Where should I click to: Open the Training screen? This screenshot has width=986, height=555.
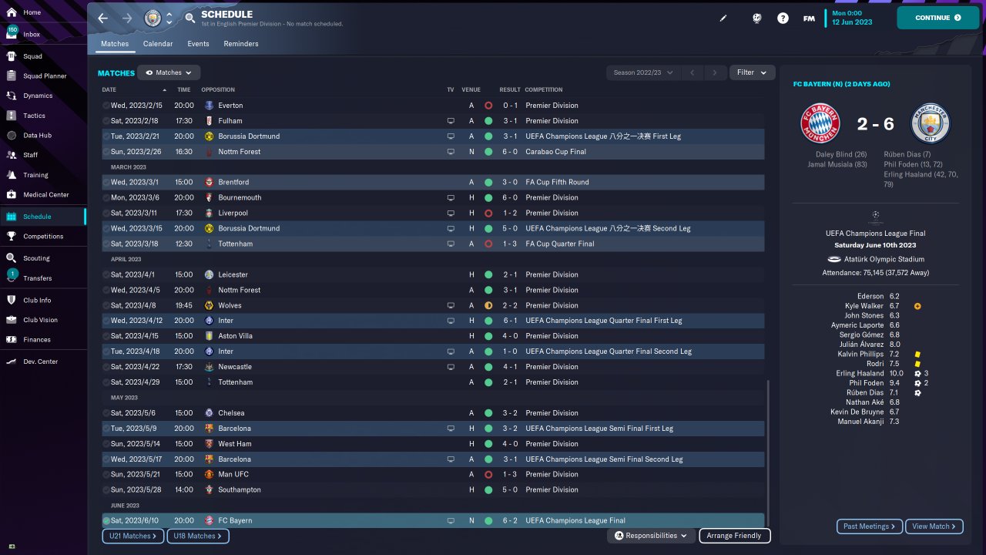pos(35,175)
